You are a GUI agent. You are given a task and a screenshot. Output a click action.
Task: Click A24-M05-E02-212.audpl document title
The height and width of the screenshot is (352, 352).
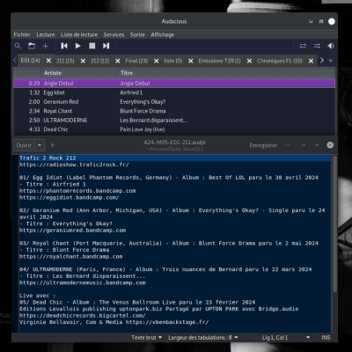pos(174,143)
